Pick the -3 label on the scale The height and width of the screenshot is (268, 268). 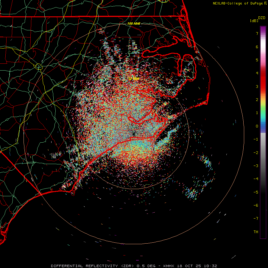pyautogui.click(x=256, y=166)
